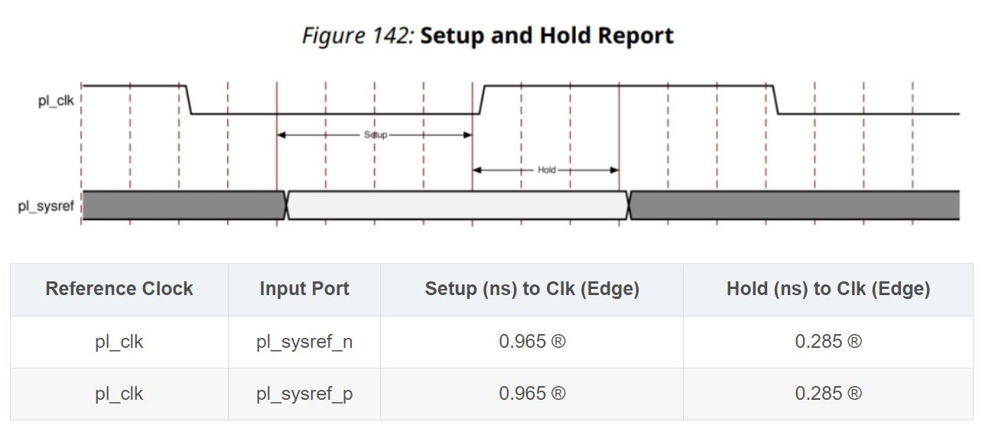Click the Hold arrow label in diagram
The height and width of the screenshot is (435, 982).
(546, 170)
